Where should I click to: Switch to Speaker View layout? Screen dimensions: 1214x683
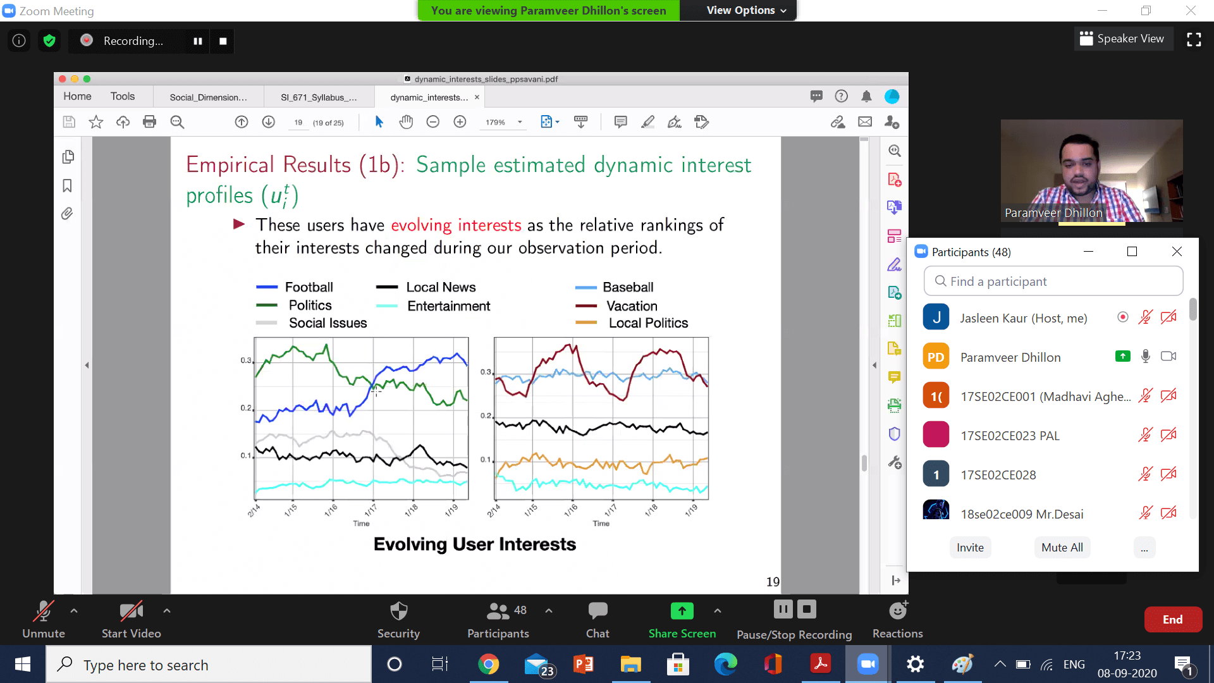pyautogui.click(x=1122, y=39)
